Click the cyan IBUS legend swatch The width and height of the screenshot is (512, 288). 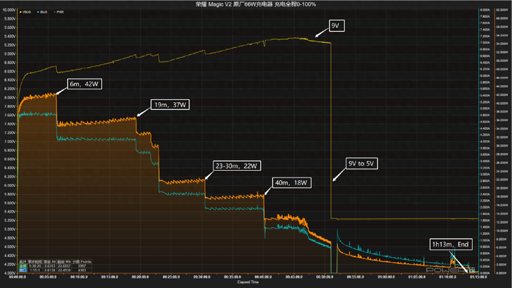[38, 12]
